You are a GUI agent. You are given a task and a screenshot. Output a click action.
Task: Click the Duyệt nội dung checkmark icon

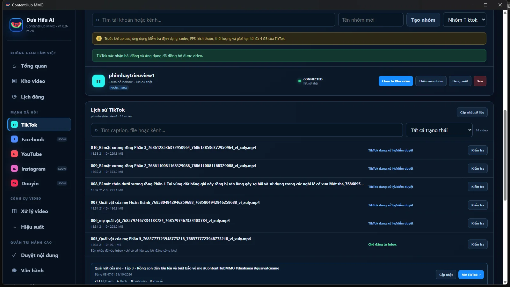click(14, 255)
